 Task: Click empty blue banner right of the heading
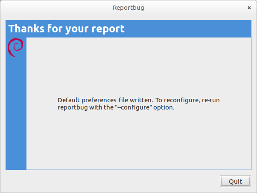pos(188,29)
